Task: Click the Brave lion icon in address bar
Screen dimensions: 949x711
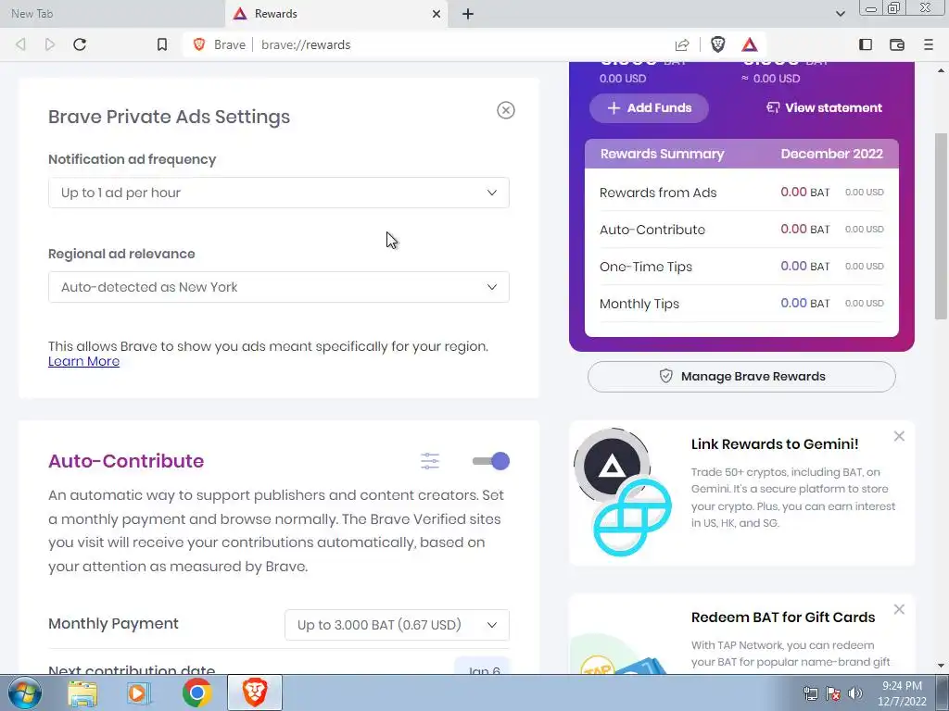Action: click(x=199, y=44)
